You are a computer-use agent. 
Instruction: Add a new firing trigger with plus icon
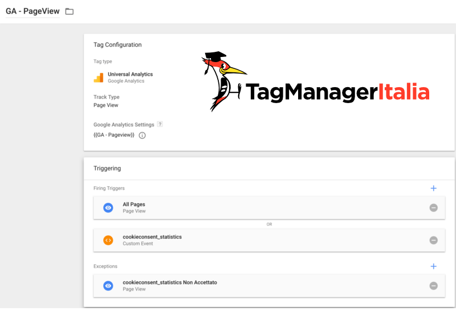pyautogui.click(x=433, y=188)
